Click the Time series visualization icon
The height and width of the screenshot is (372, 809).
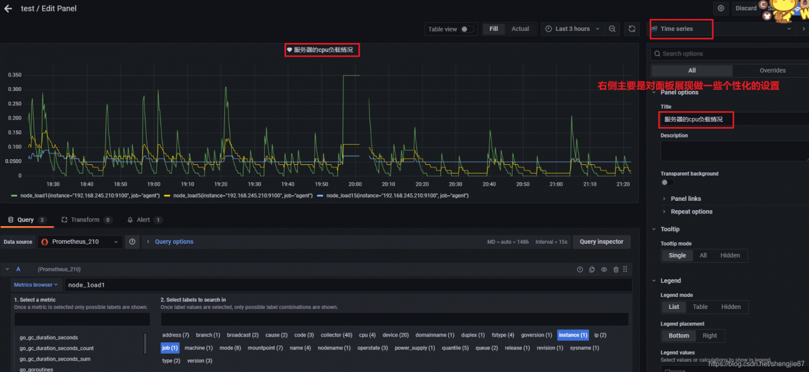[x=655, y=29]
